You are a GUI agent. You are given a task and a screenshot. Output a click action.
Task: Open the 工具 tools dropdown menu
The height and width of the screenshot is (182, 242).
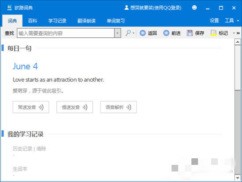pyautogui.click(x=232, y=21)
